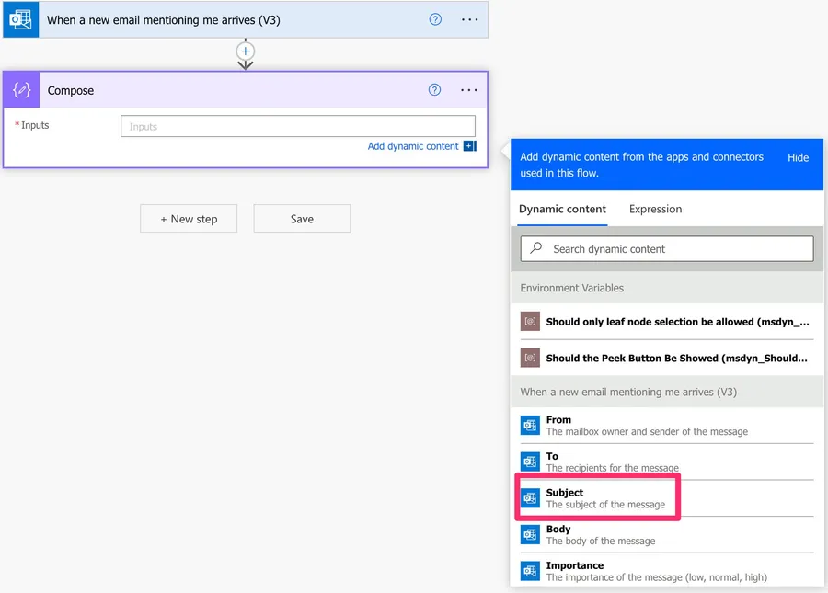The height and width of the screenshot is (593, 828).
Task: Click the Search dynamic content box
Action: click(x=666, y=249)
